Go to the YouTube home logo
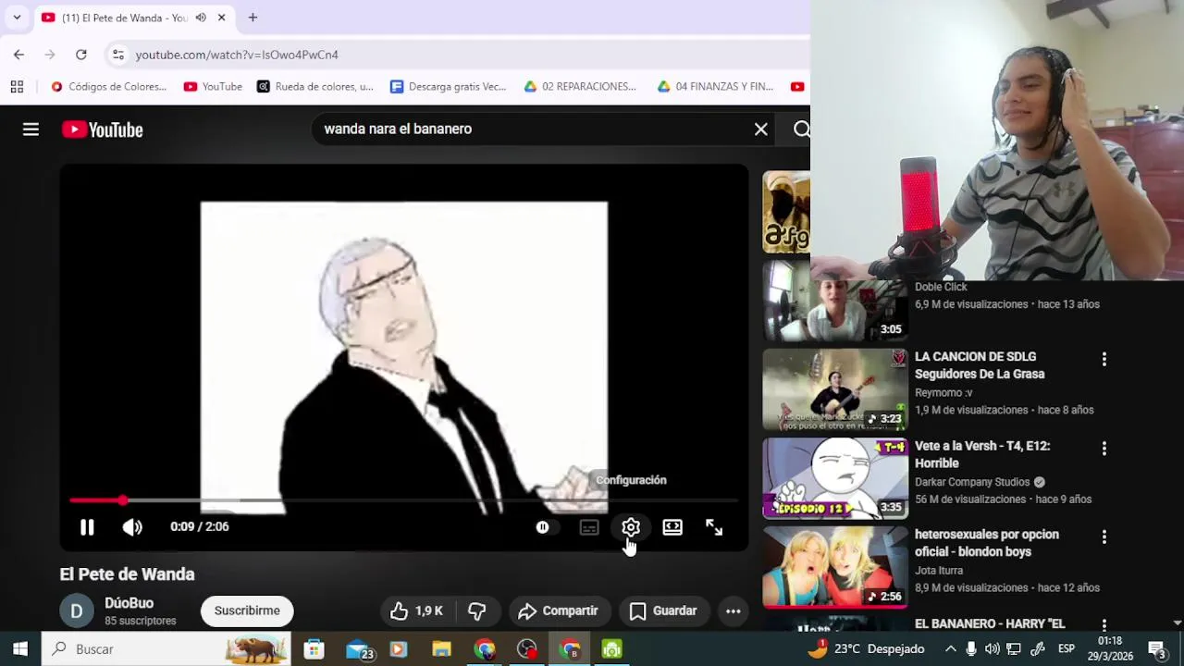Viewport: 1184px width, 666px height. 103,129
